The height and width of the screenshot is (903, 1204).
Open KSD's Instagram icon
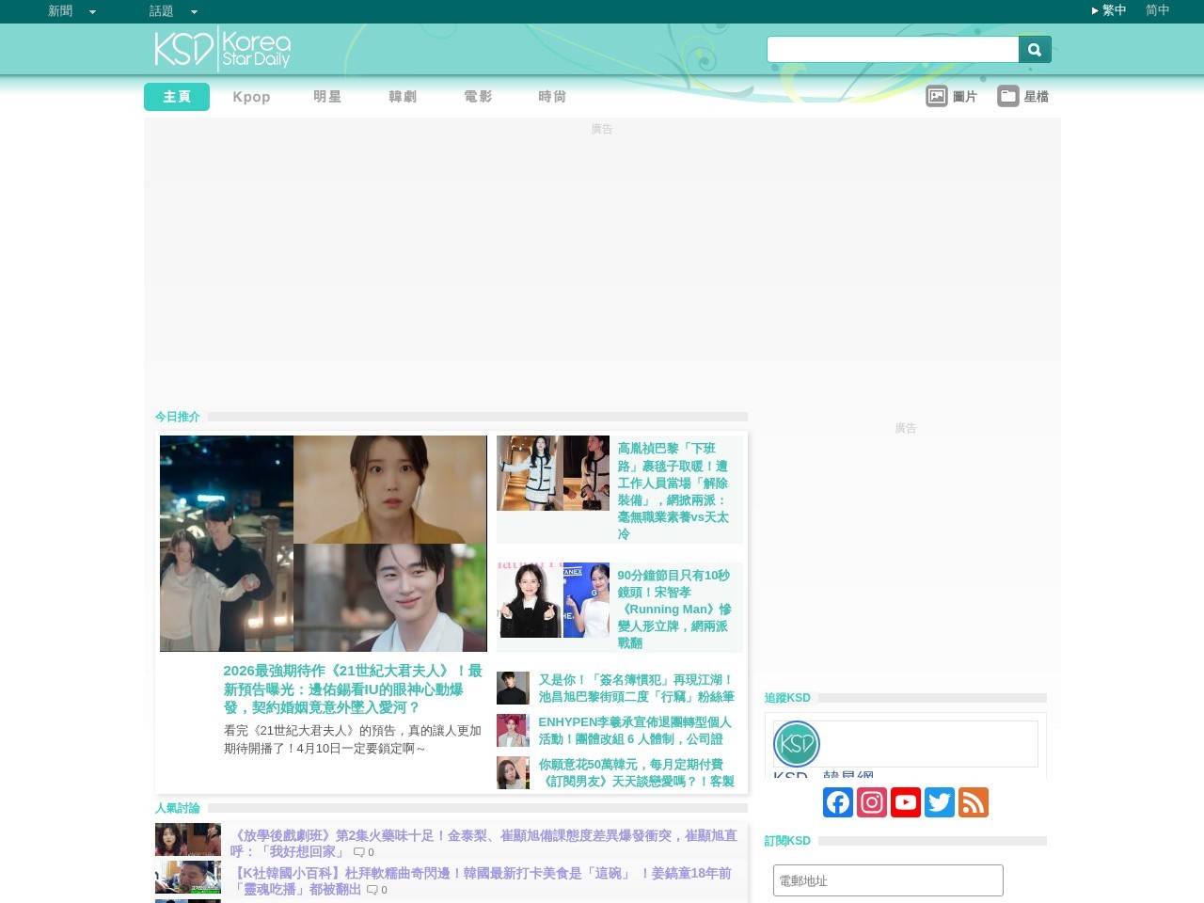pyautogui.click(x=872, y=802)
